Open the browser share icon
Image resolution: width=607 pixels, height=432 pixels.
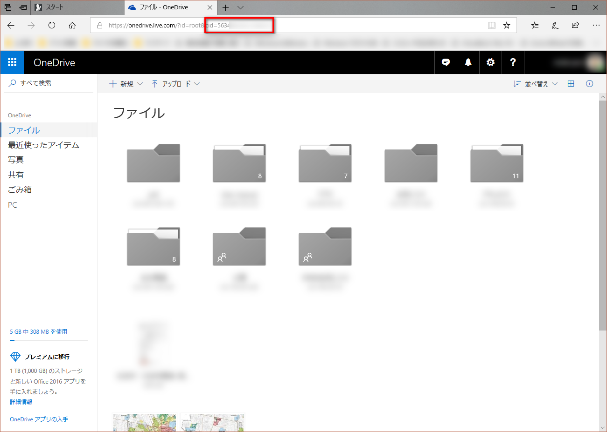point(575,26)
